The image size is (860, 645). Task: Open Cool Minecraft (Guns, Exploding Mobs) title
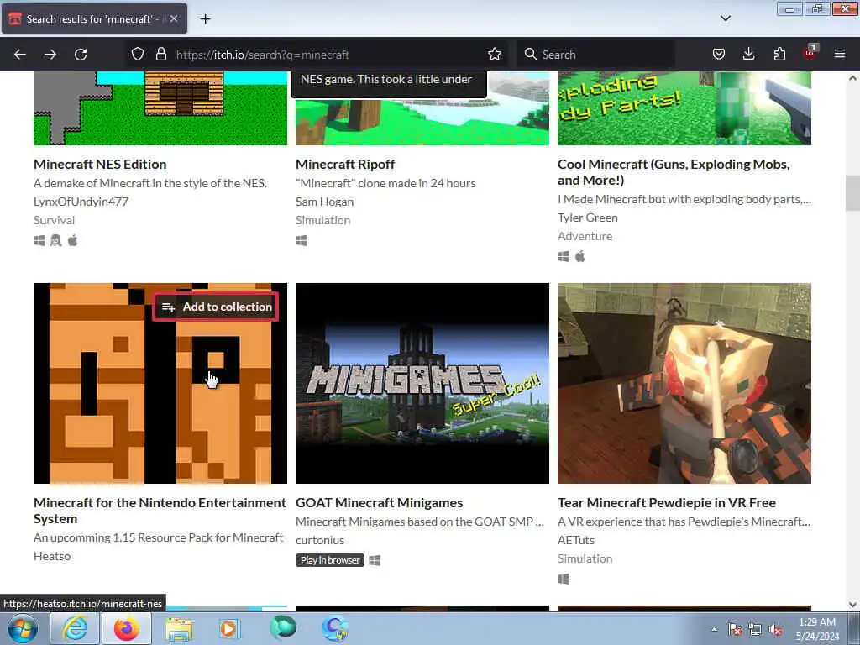click(x=674, y=171)
